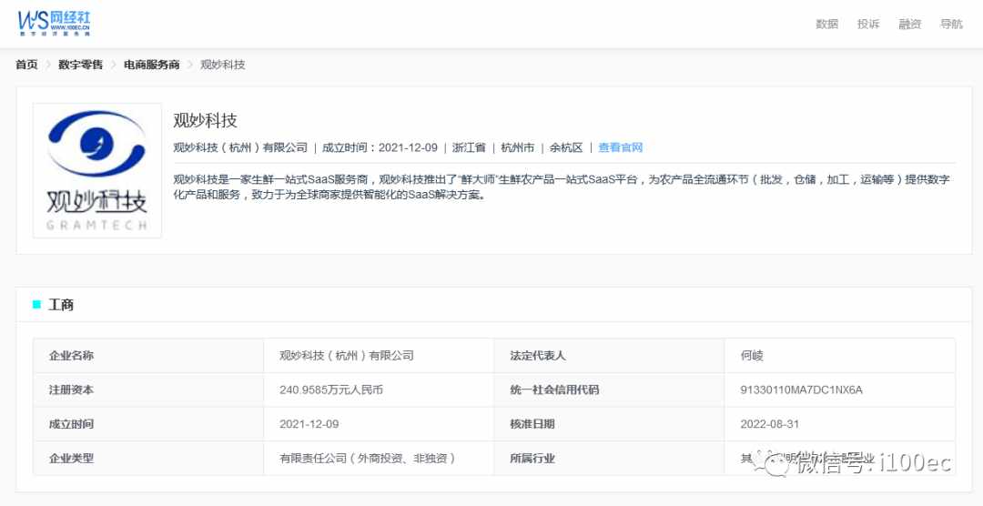The width and height of the screenshot is (983, 506).
Task: Click the 观妙科技 company title heading
Action: click(205, 120)
